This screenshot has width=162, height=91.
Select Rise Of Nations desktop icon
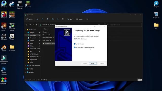pyautogui.click(x=4, y=27)
